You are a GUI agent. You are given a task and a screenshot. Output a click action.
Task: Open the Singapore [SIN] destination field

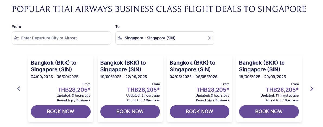tap(163, 38)
